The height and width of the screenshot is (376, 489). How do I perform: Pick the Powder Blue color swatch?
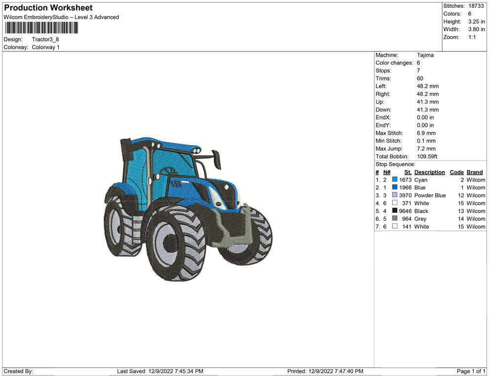coord(395,195)
